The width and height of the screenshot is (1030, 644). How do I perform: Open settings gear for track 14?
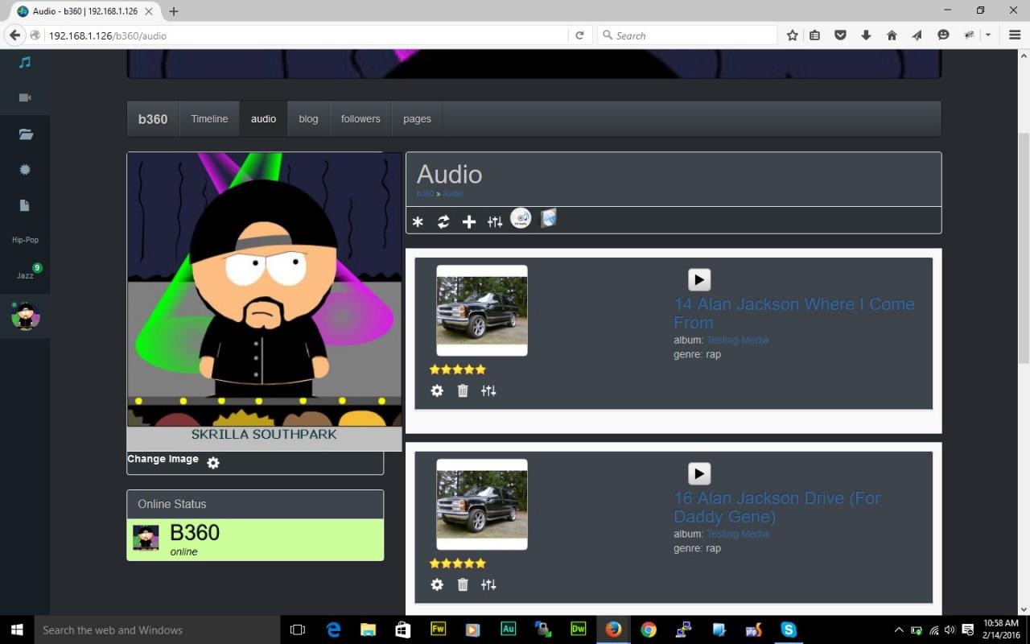click(437, 390)
